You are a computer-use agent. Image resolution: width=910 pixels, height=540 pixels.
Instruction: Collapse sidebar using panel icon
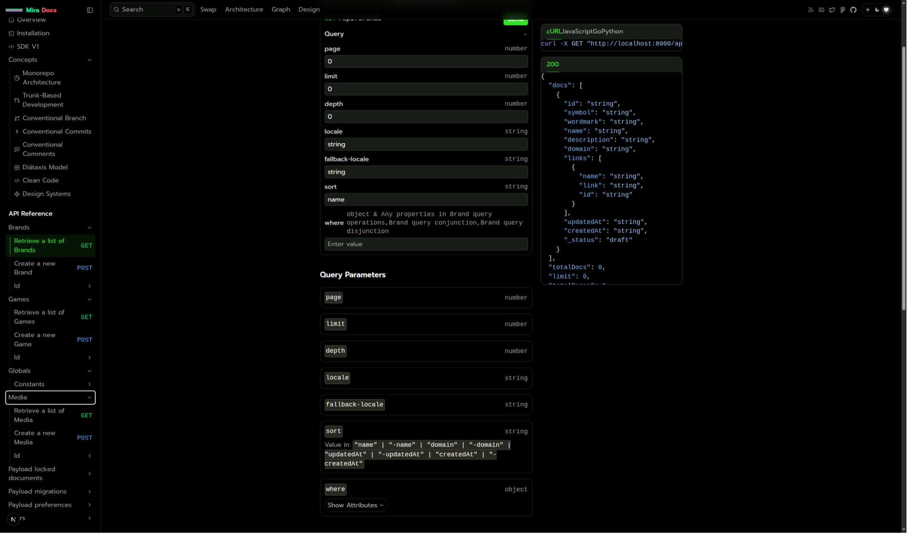pyautogui.click(x=90, y=10)
